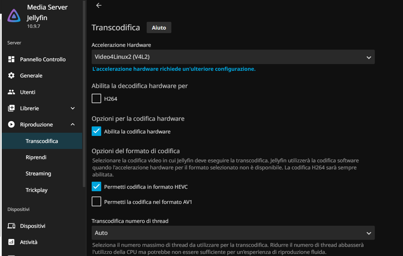Open thread number dropdown set to Auto

233,233
